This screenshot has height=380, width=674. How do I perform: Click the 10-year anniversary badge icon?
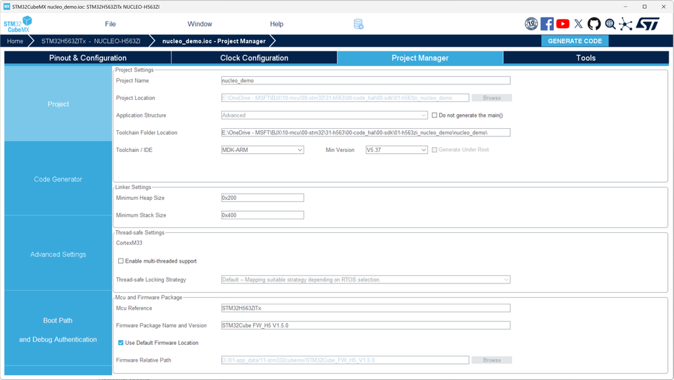pyautogui.click(x=531, y=24)
